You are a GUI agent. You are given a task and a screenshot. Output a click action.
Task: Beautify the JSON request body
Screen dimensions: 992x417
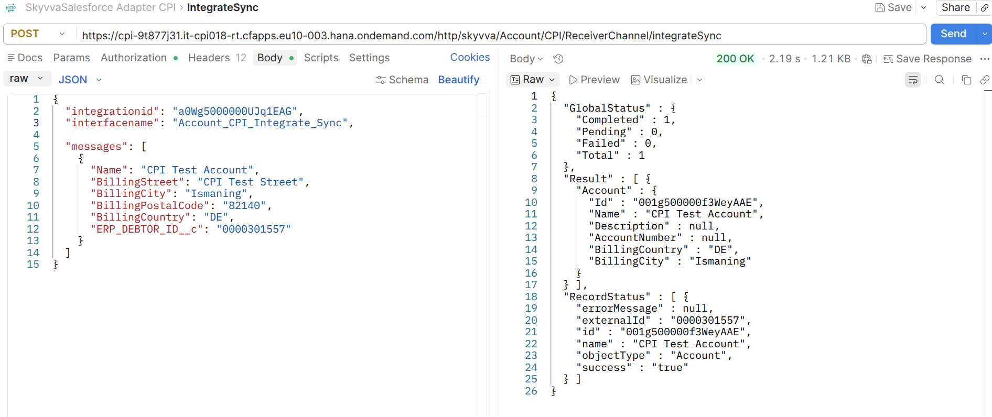(459, 80)
